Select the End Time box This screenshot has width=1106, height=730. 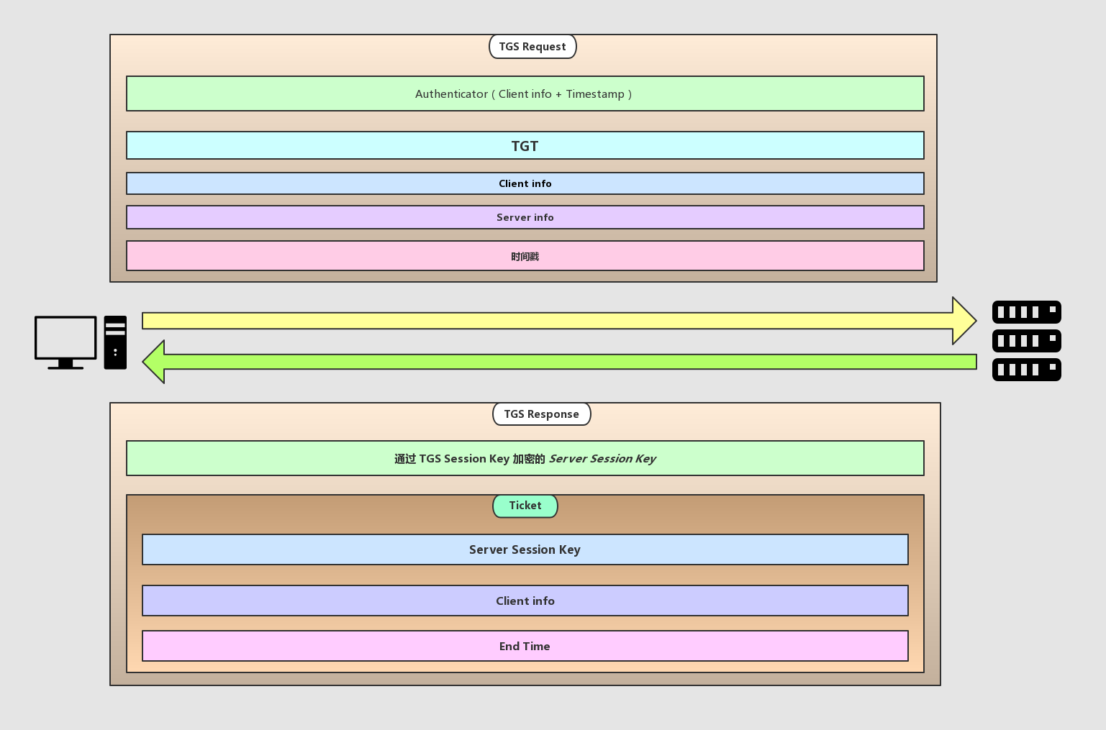(x=525, y=646)
